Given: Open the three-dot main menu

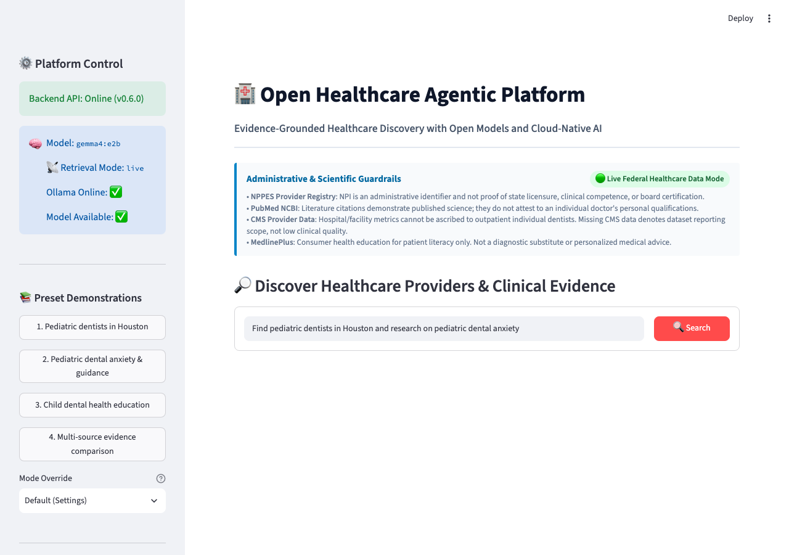Looking at the screenshot, I should pos(769,18).
